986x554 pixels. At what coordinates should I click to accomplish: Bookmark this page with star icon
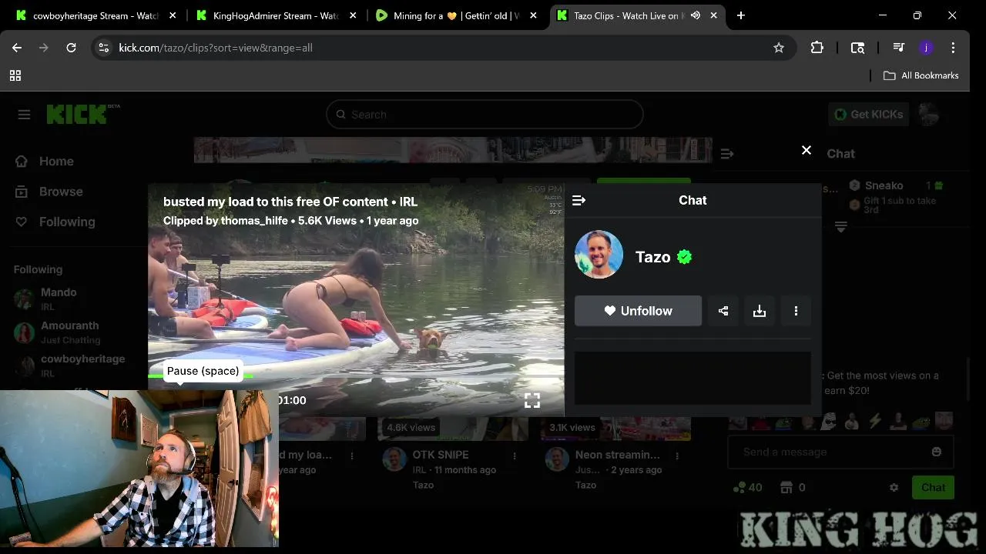click(x=779, y=48)
